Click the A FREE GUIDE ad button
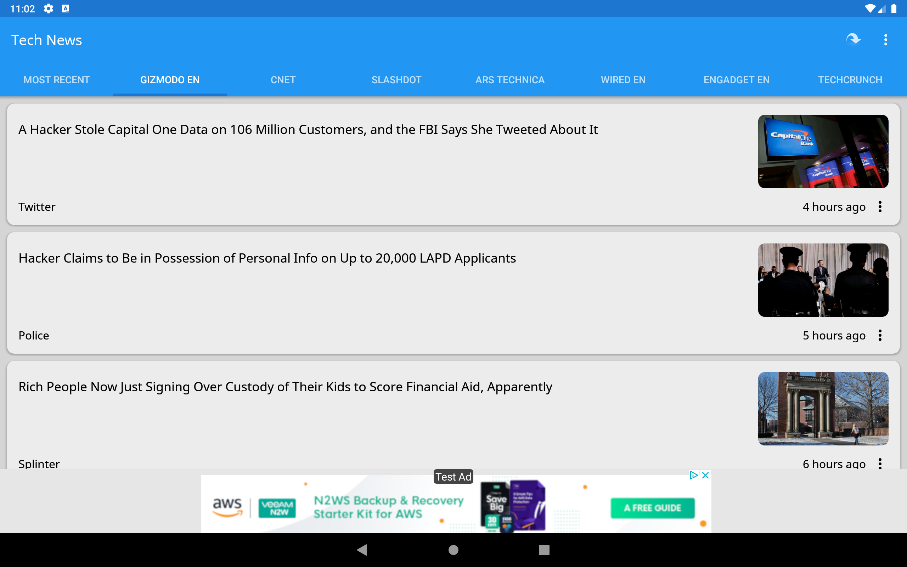The width and height of the screenshot is (907, 567). click(x=653, y=508)
